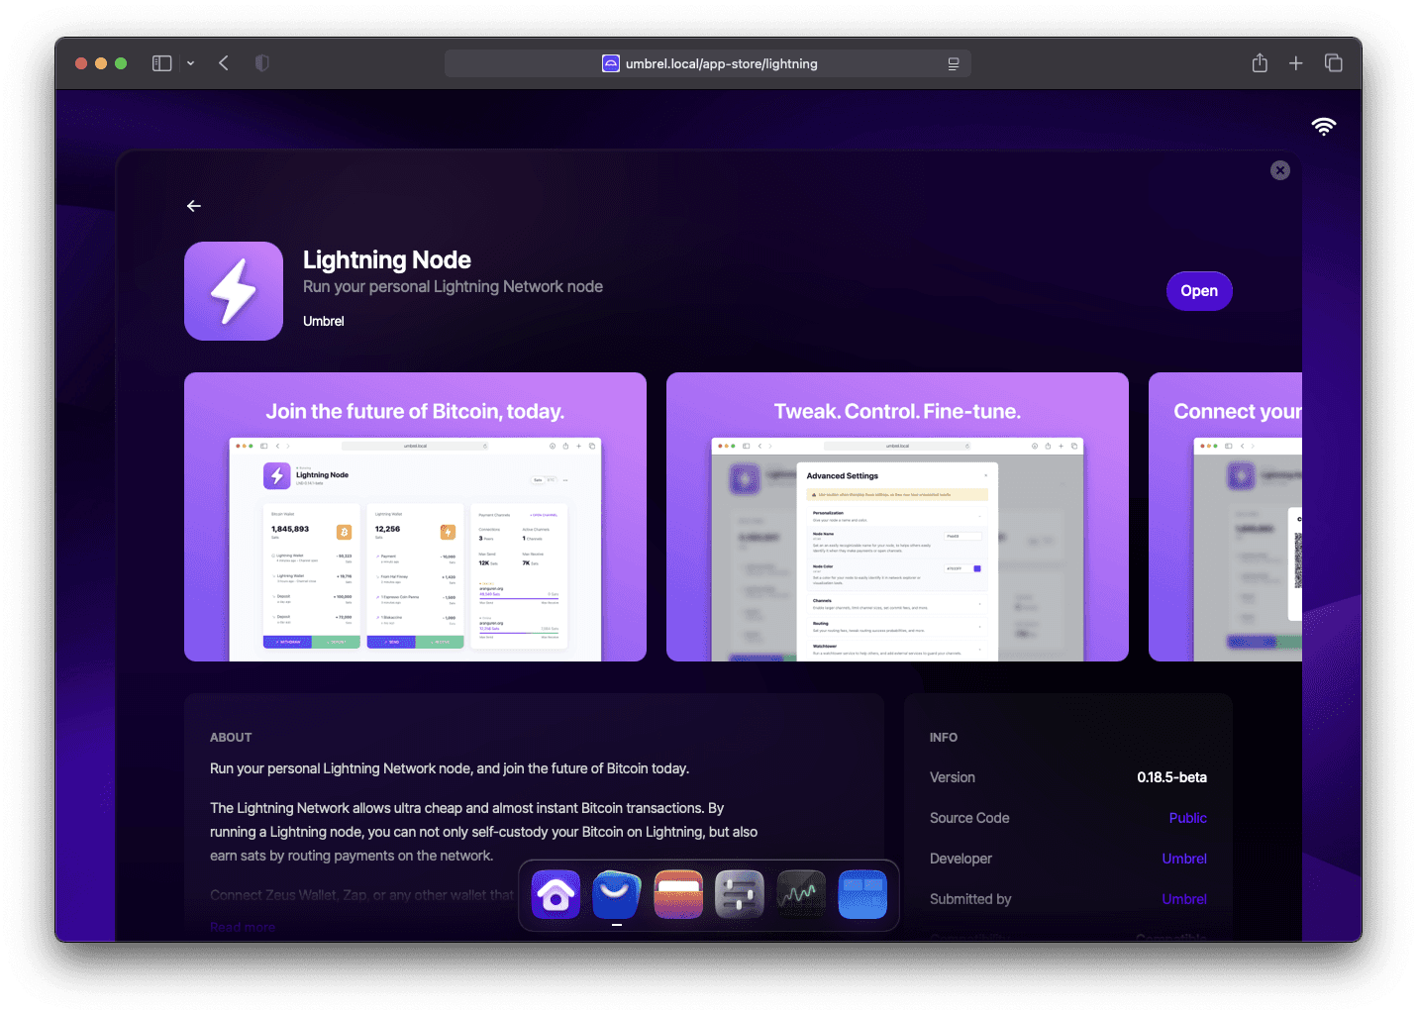Image resolution: width=1417 pixels, height=1015 pixels.
Task: Open the App Store shopping bag dock icon
Action: 617,894
